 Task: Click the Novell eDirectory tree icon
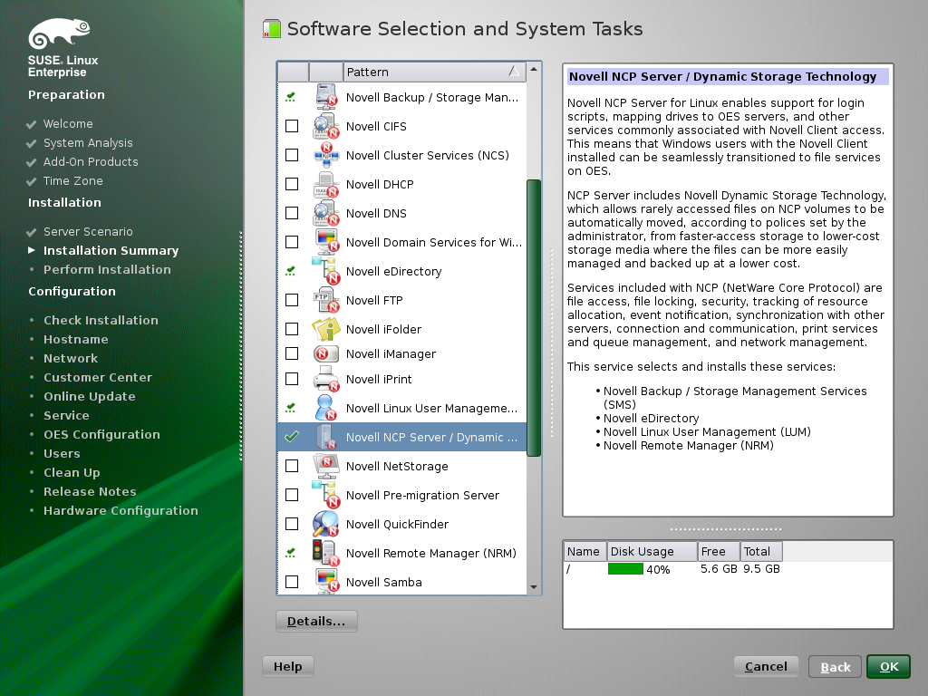[x=325, y=271]
